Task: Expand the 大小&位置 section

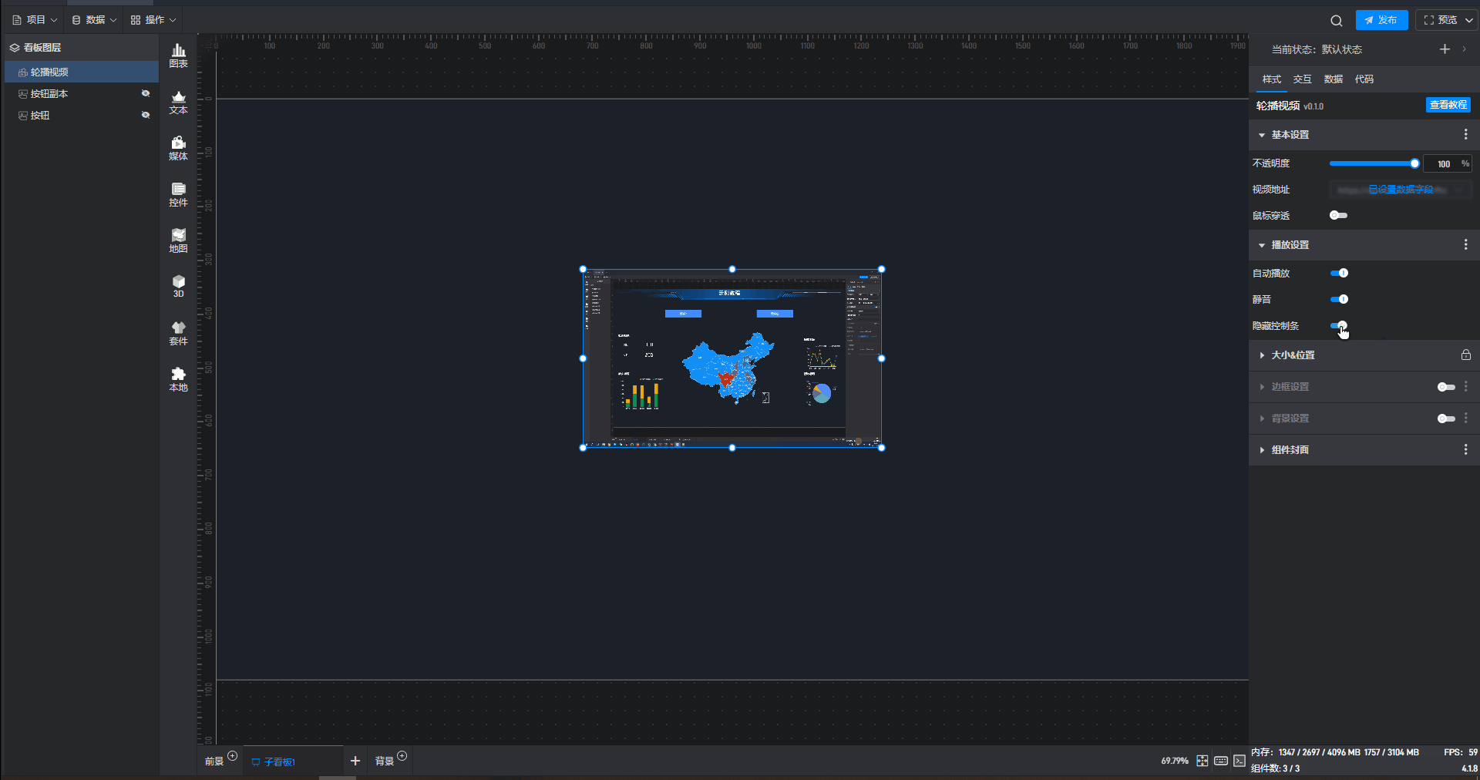Action: [x=1293, y=355]
